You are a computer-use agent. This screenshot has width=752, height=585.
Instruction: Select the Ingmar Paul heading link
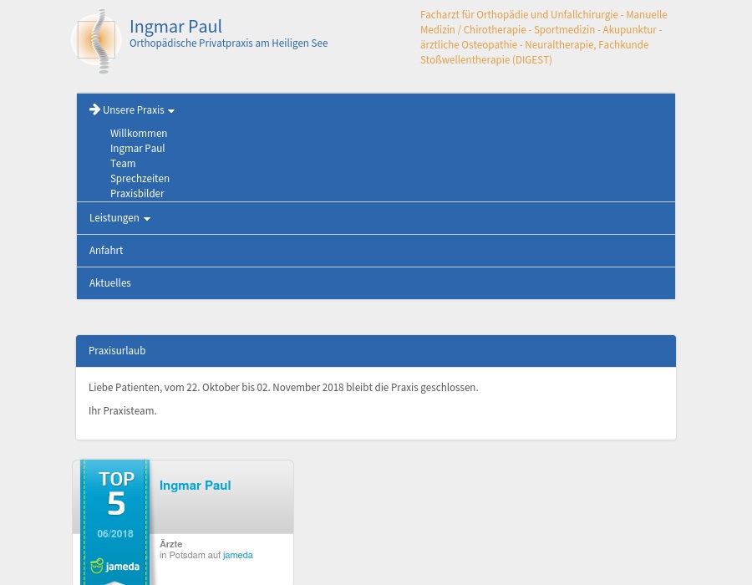175,26
